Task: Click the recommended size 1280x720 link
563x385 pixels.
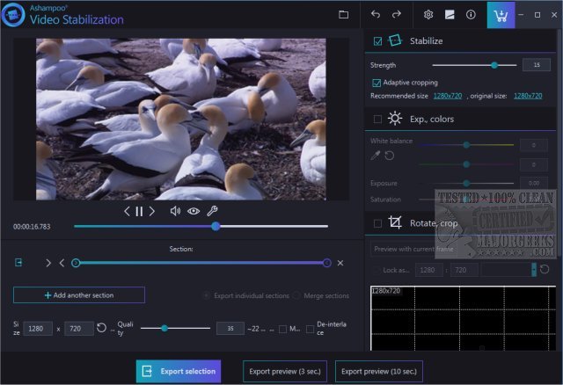Action: pyautogui.click(x=448, y=95)
